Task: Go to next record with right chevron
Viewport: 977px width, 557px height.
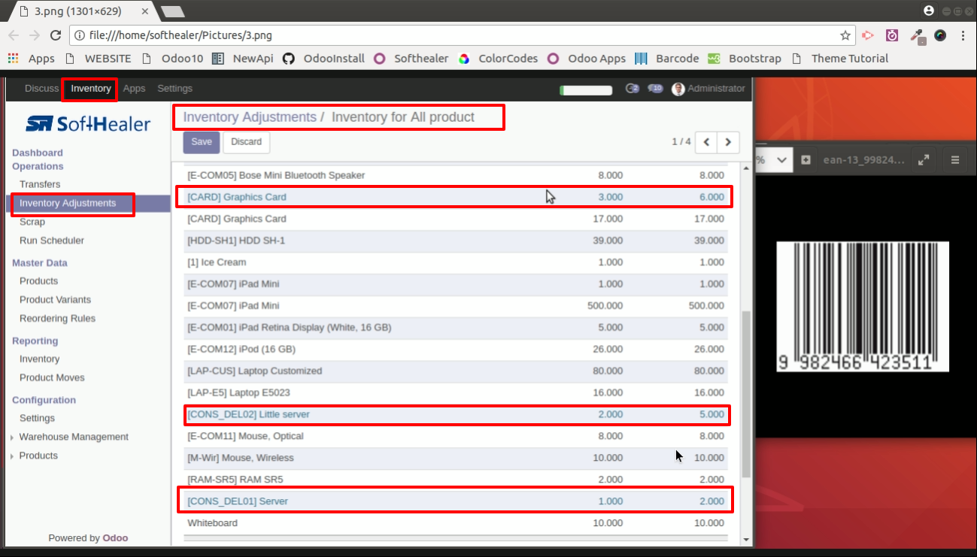Action: point(728,141)
